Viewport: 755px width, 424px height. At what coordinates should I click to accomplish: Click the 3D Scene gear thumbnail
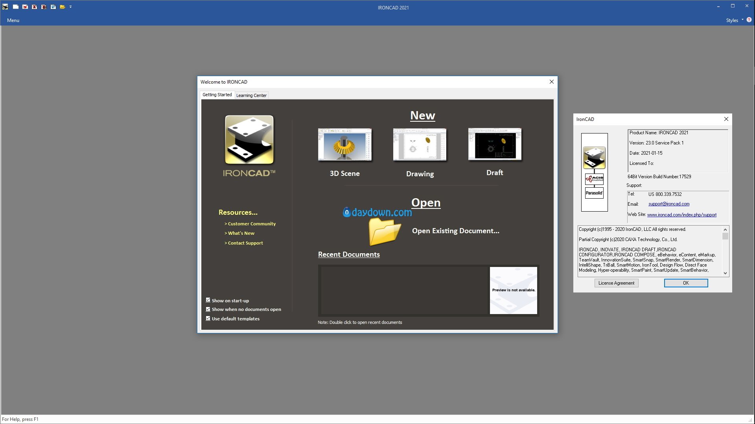345,144
